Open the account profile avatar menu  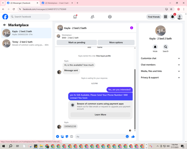(180, 17)
